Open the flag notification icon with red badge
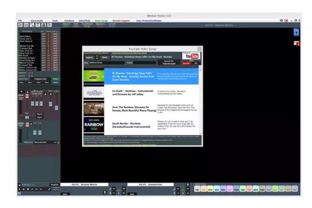The image size is (312, 208). pyautogui.click(x=296, y=43)
